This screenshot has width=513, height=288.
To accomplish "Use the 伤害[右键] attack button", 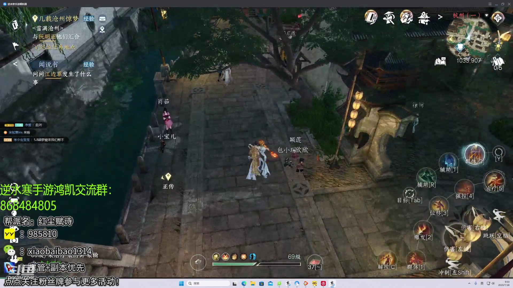I will tap(474, 220).
